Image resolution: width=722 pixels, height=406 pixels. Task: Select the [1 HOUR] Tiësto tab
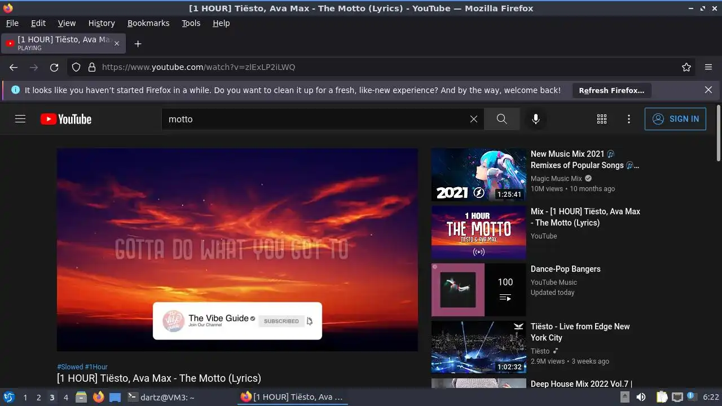tap(64, 43)
